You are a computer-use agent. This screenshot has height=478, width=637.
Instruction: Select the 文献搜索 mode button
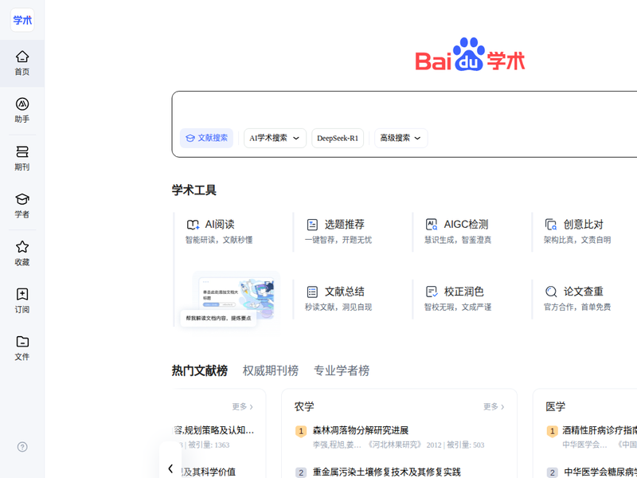click(x=206, y=138)
